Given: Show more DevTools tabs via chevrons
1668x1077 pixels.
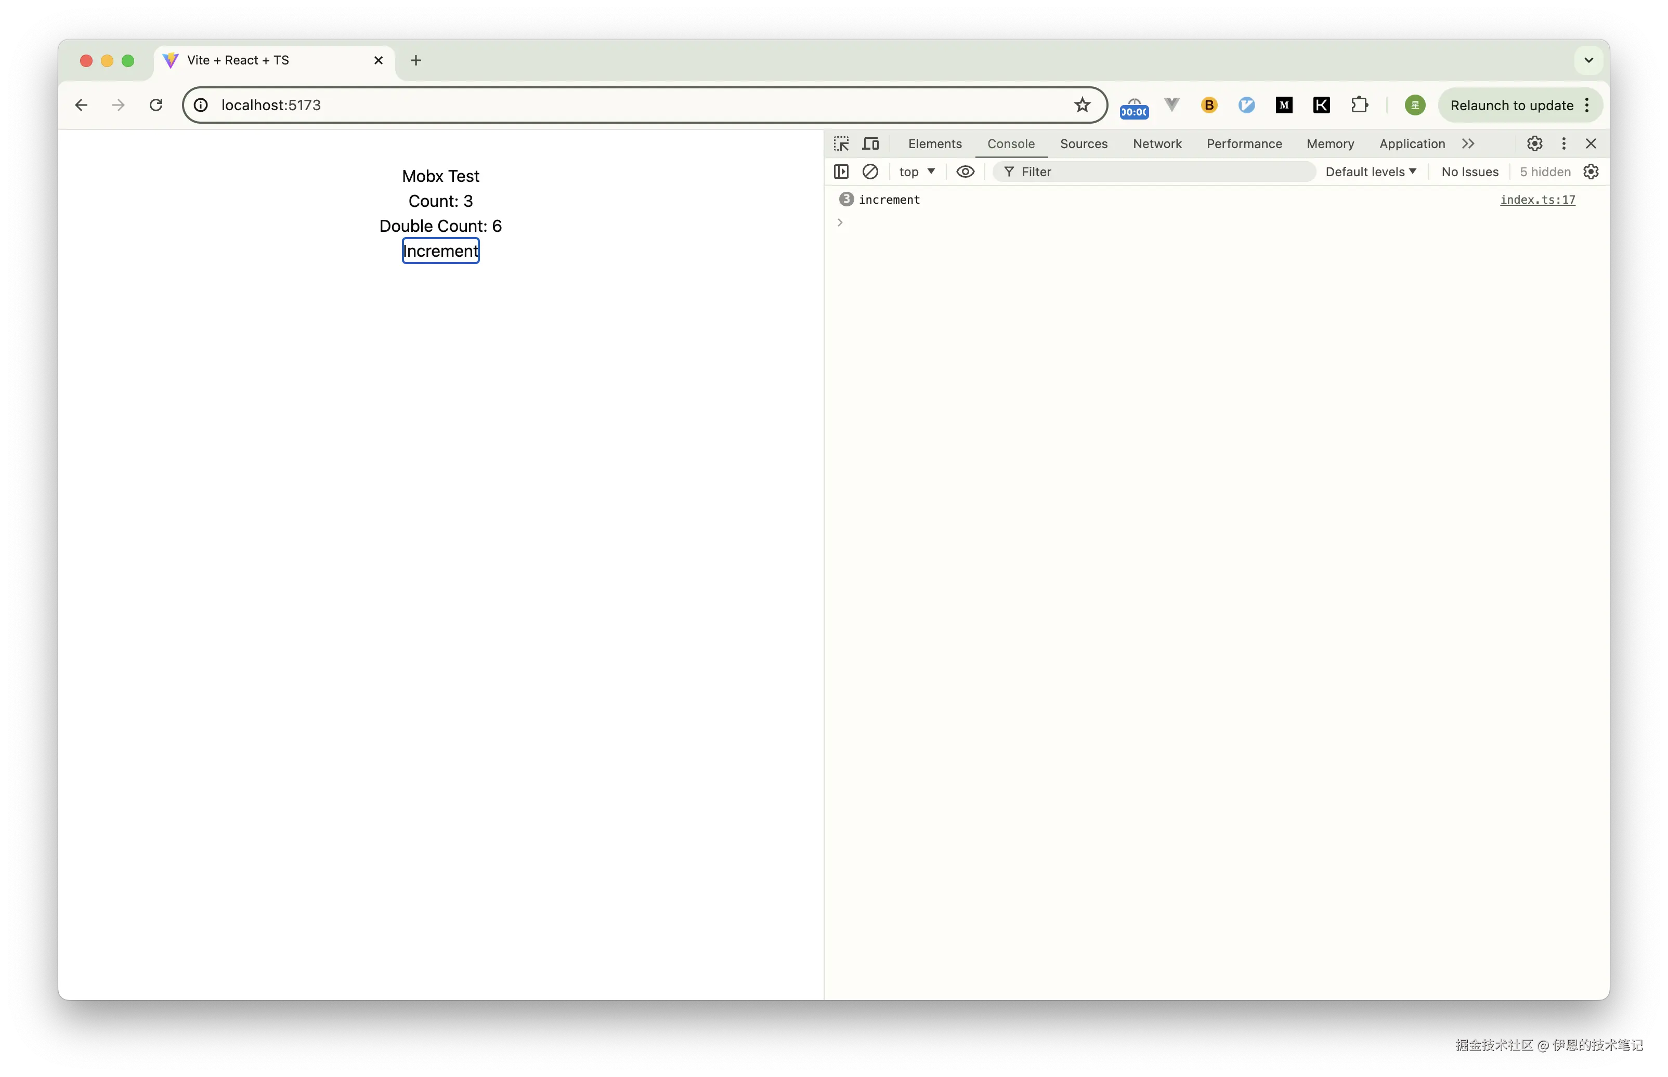Looking at the screenshot, I should click(1467, 143).
